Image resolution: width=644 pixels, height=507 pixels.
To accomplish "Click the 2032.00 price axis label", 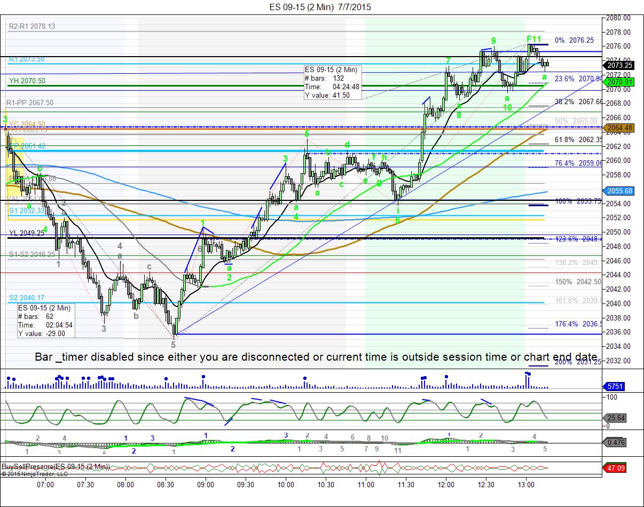I will point(619,361).
